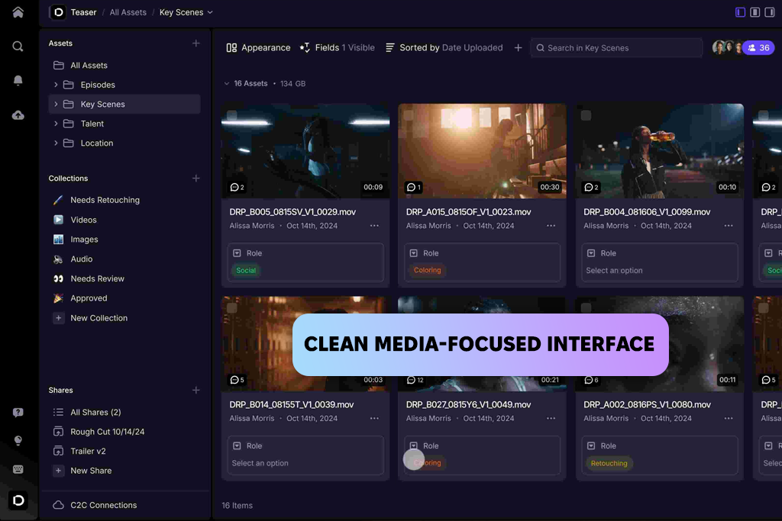Toggle right sidebar panel layout icon
Viewport: 782px width, 521px height.
coord(770,12)
